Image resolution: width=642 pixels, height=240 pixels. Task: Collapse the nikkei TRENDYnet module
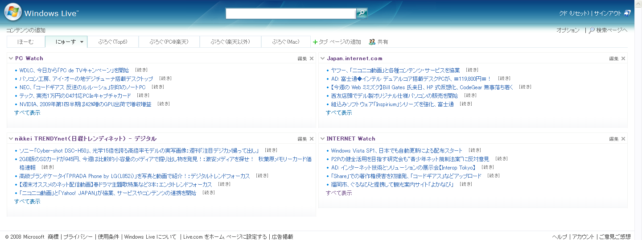pyautogui.click(x=11, y=139)
